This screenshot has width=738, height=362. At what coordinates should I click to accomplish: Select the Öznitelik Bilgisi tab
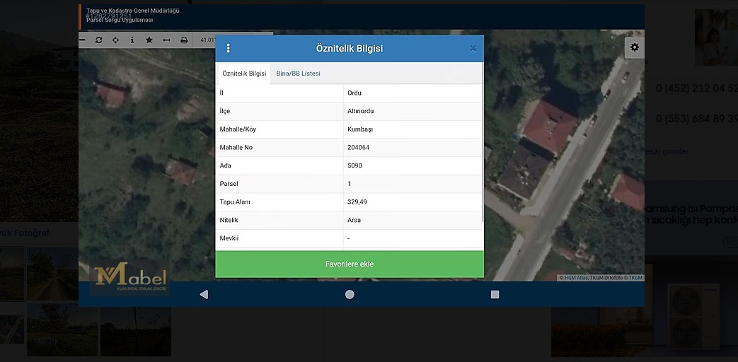point(244,74)
